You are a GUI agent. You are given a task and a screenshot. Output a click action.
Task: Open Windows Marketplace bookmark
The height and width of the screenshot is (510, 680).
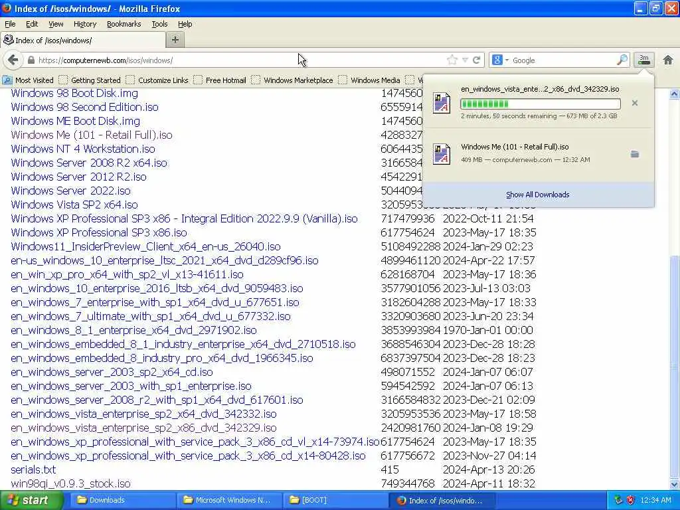click(x=292, y=80)
